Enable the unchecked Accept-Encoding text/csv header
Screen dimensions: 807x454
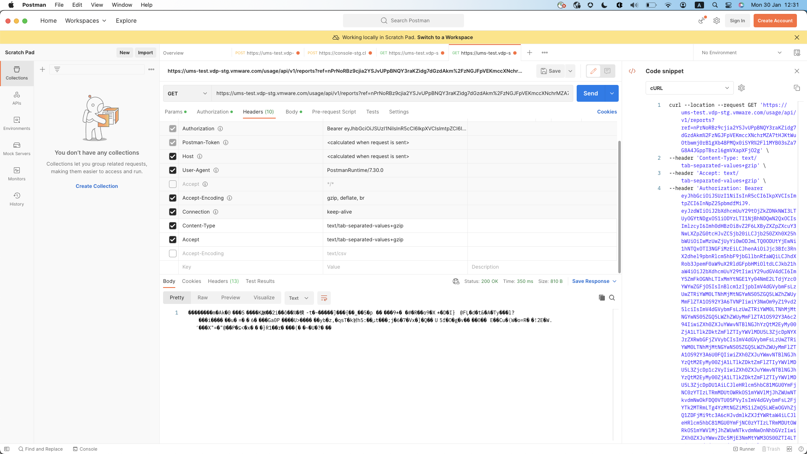tap(173, 253)
